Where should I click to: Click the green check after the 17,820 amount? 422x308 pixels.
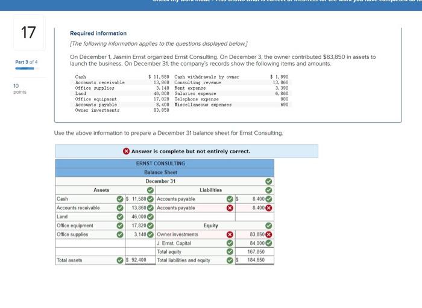point(150,226)
